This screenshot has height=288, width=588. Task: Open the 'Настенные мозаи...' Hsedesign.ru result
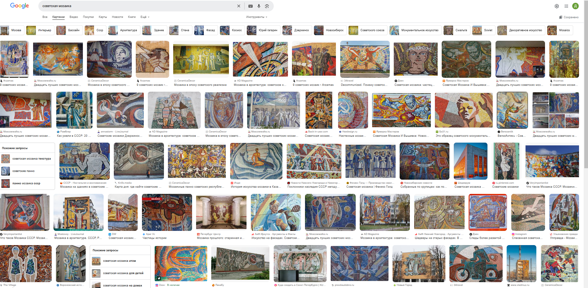[352, 136]
